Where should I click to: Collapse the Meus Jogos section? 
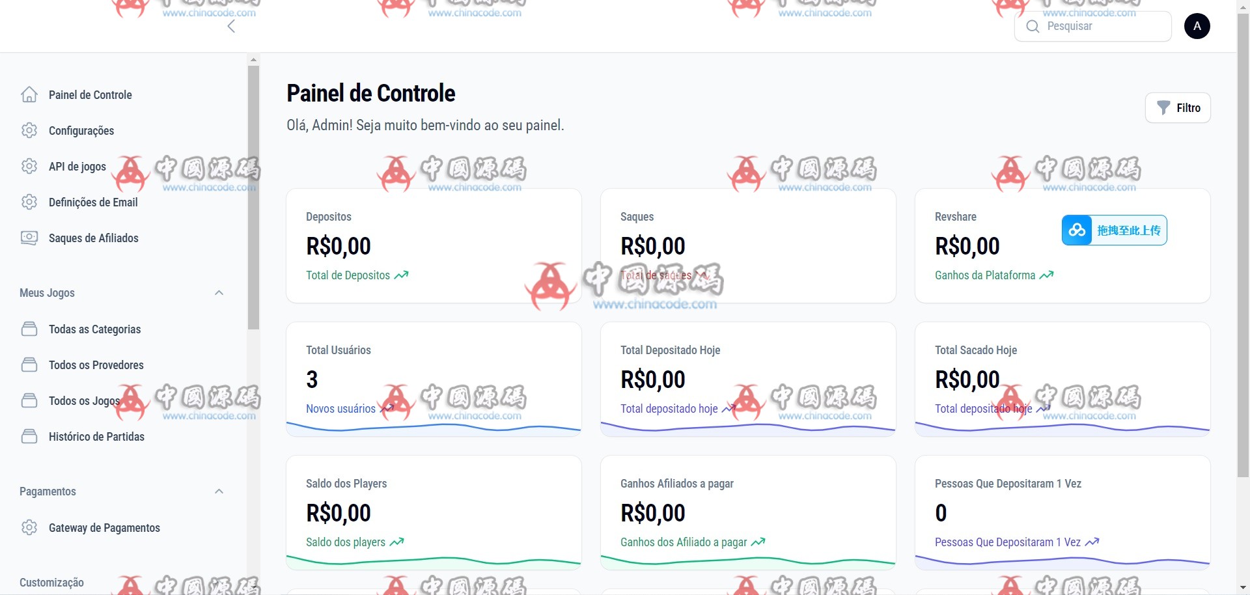219,293
